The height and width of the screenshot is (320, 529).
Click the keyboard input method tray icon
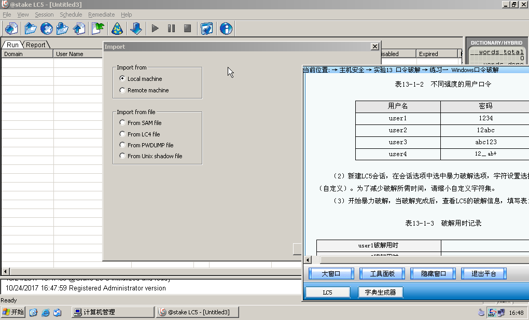pos(481,313)
